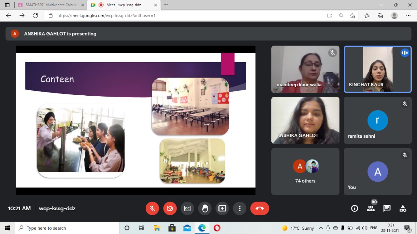Click the Present now screen icon
The height and width of the screenshot is (234, 417).
(x=222, y=209)
